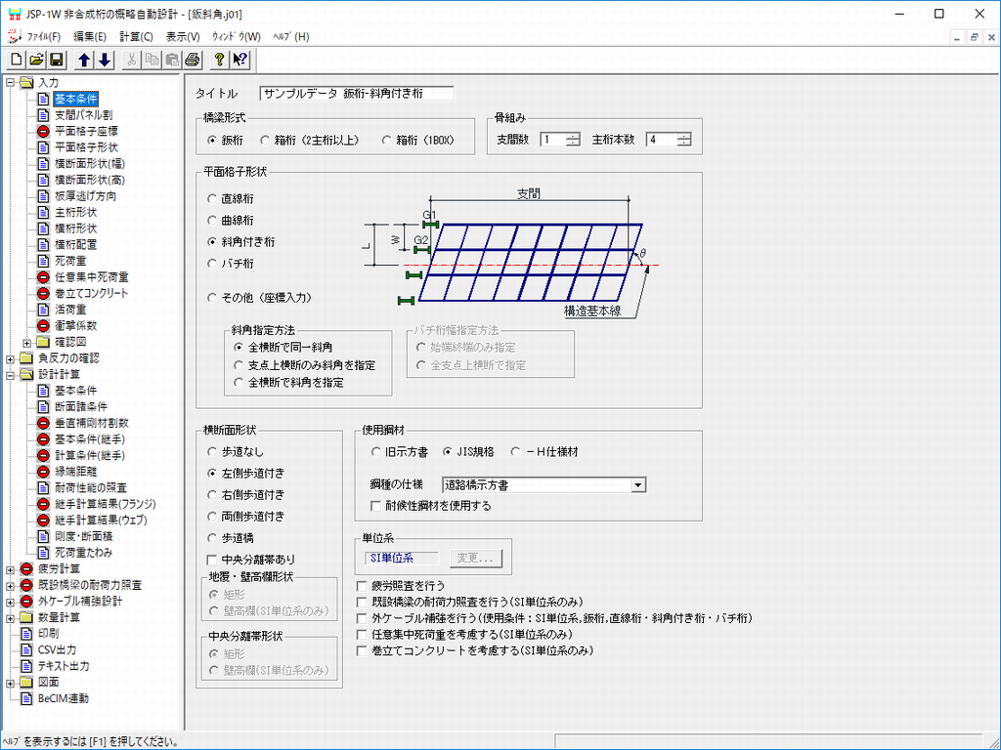Click the blue down arrow toolbar icon
The image size is (1001, 750).
coord(105,60)
